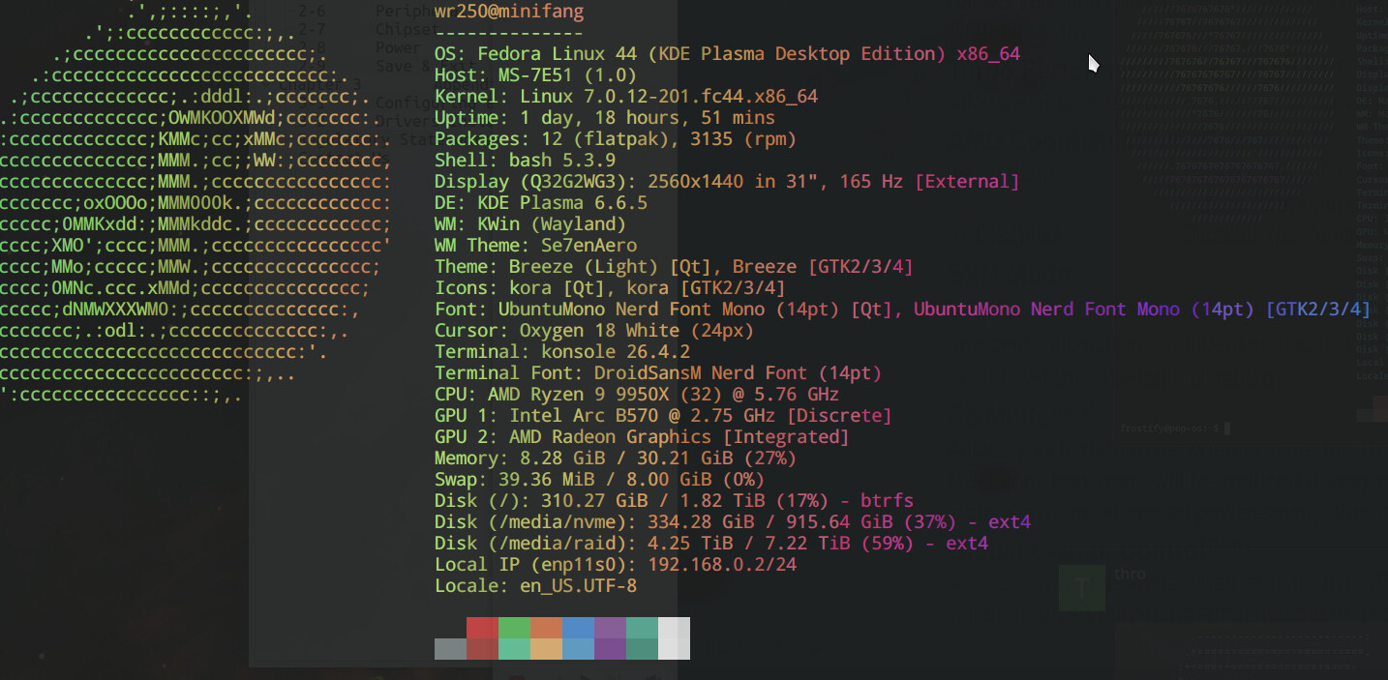
Task: Click the Shell: bash 5.3.9 line
Action: point(525,161)
